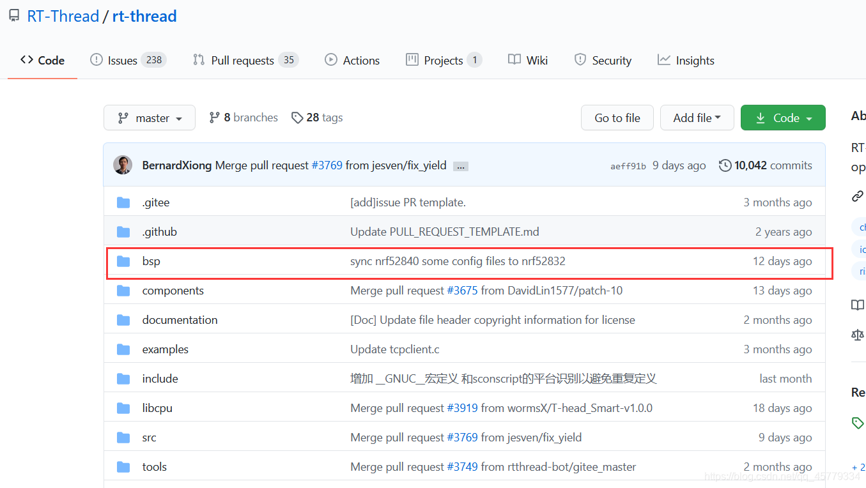Screen dimensions: 866x488
Task: Open pull request #3749 link
Action: coord(462,467)
